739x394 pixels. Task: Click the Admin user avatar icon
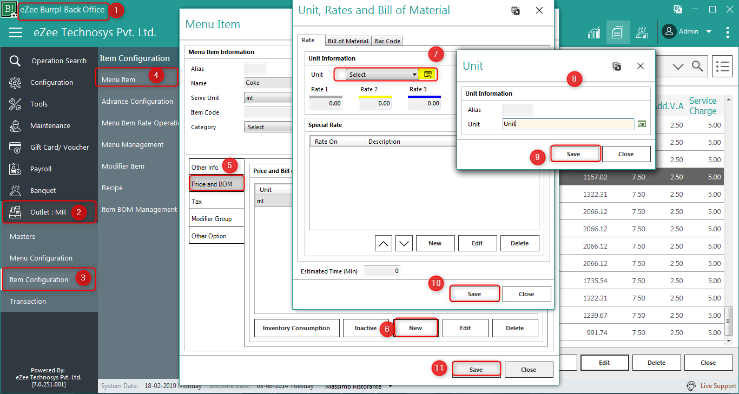click(x=669, y=32)
